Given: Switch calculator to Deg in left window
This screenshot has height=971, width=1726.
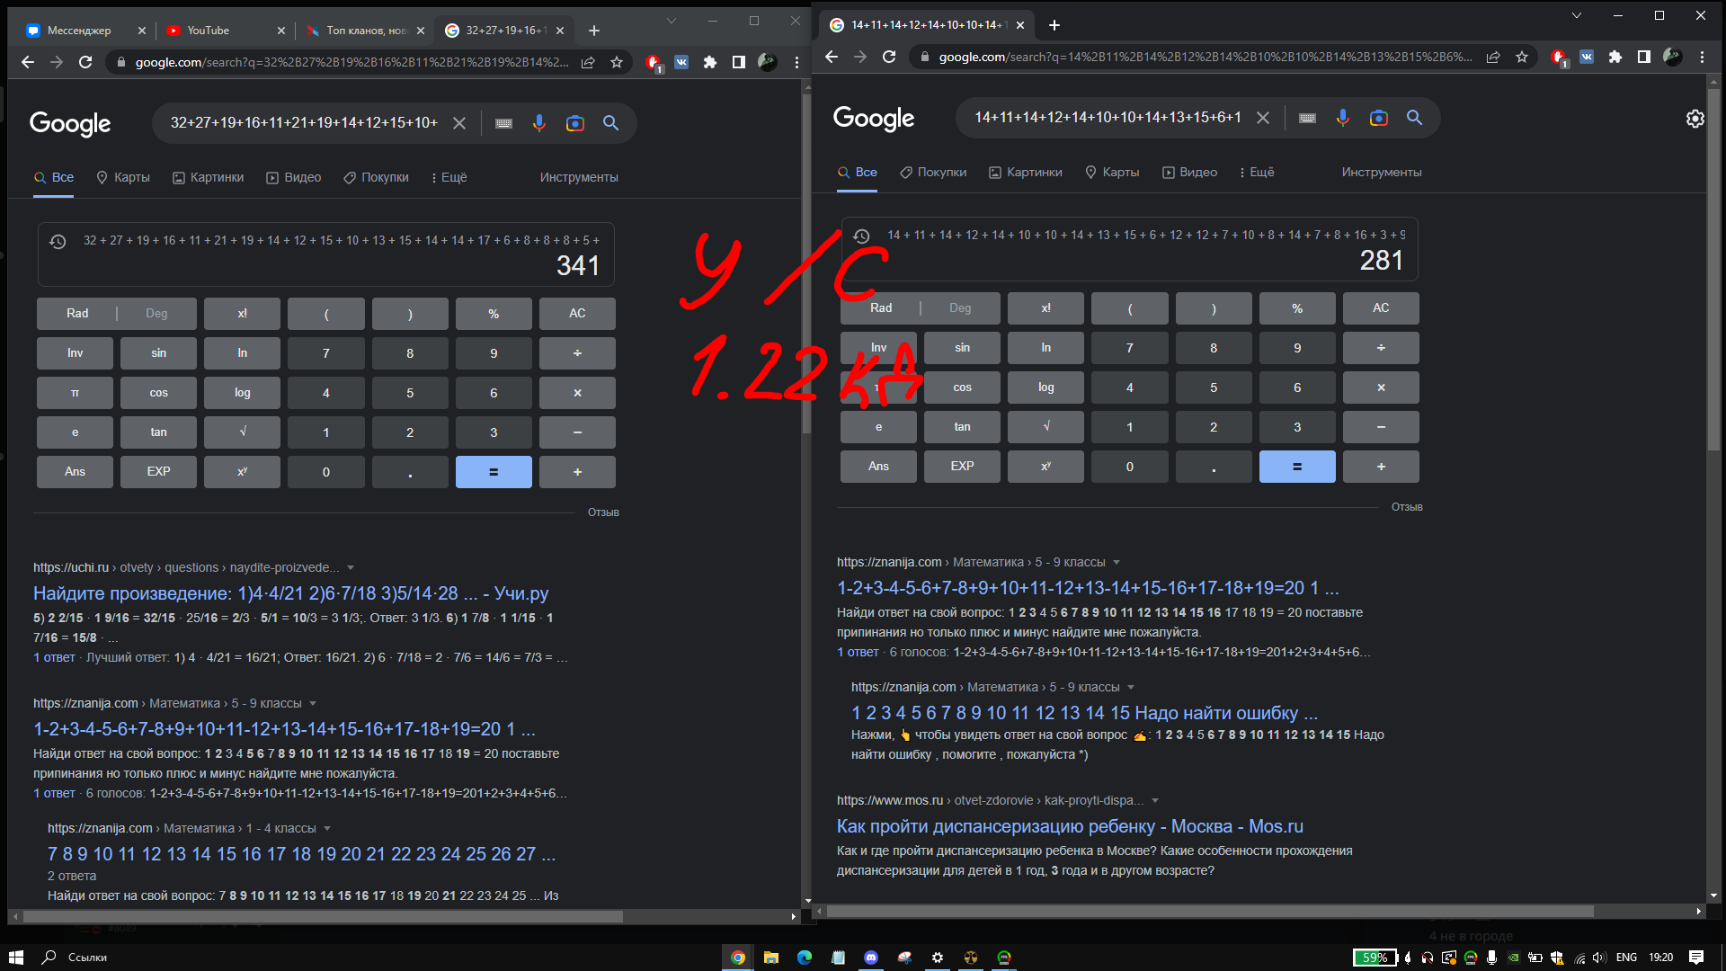Looking at the screenshot, I should tap(156, 314).
